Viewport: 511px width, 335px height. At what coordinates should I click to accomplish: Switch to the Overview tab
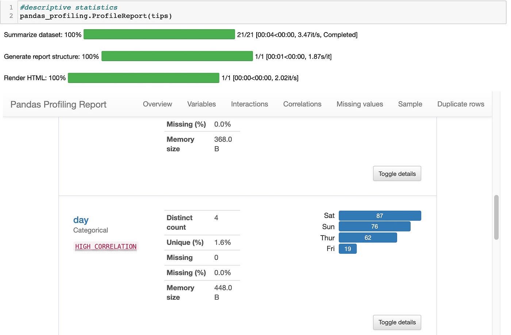point(157,104)
